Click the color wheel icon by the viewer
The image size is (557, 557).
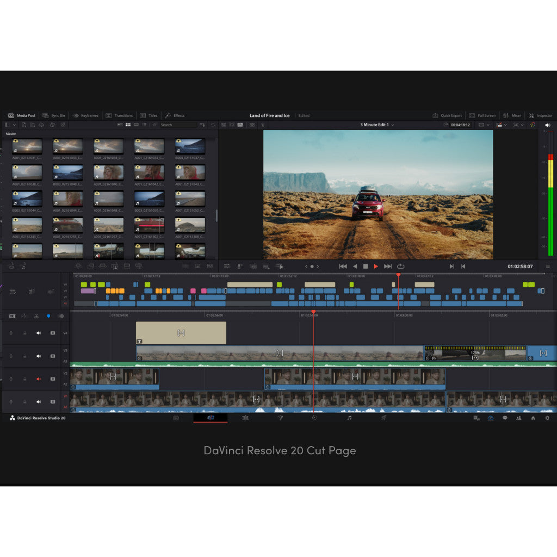533,125
